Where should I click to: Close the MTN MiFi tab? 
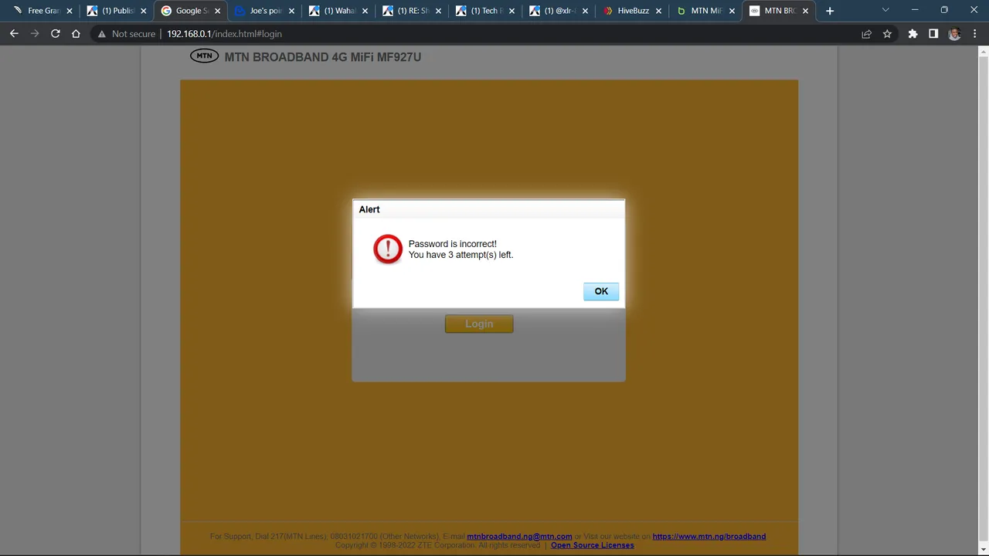pos(732,11)
